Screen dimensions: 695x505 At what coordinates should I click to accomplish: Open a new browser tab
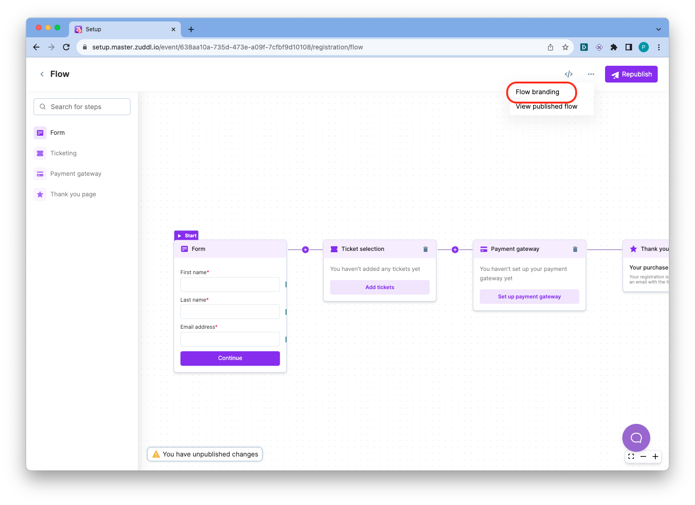[x=191, y=29]
